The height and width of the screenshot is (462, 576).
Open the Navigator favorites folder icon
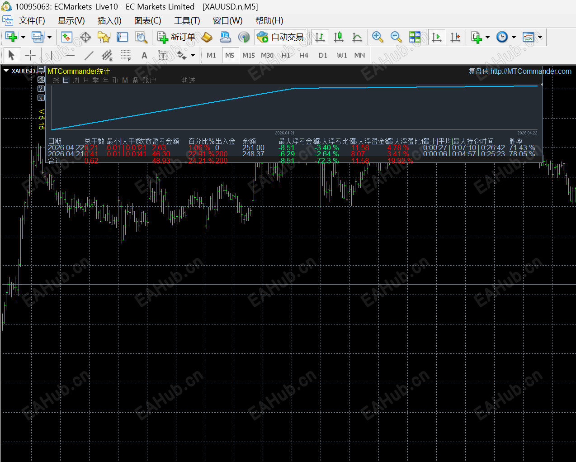click(104, 37)
